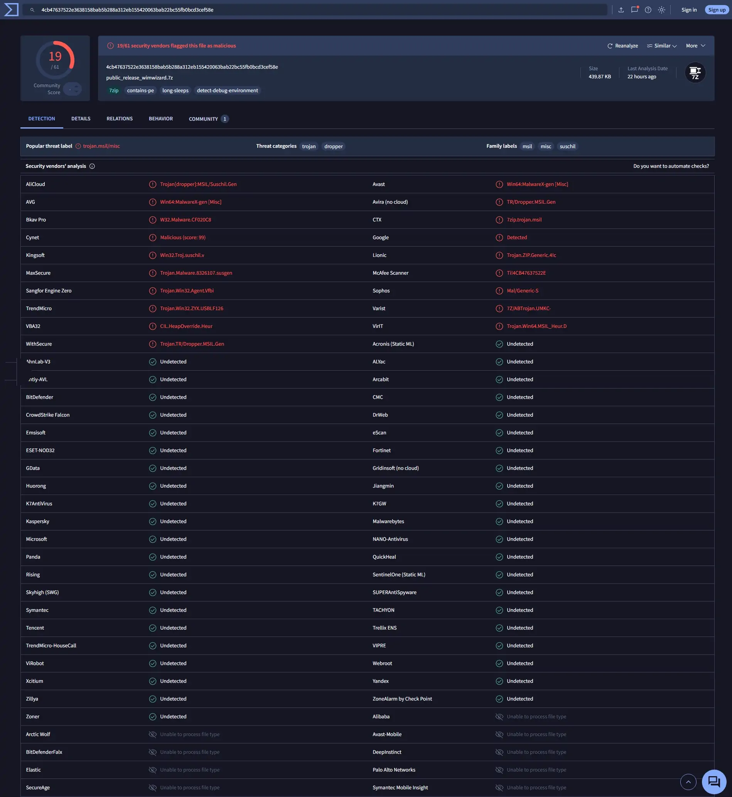Click the msil family label chip
Image resolution: width=732 pixels, height=797 pixels.
[527, 147]
